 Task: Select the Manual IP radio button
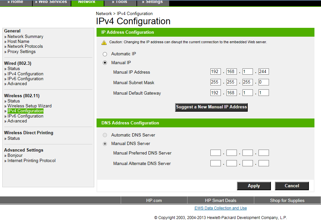click(105, 63)
